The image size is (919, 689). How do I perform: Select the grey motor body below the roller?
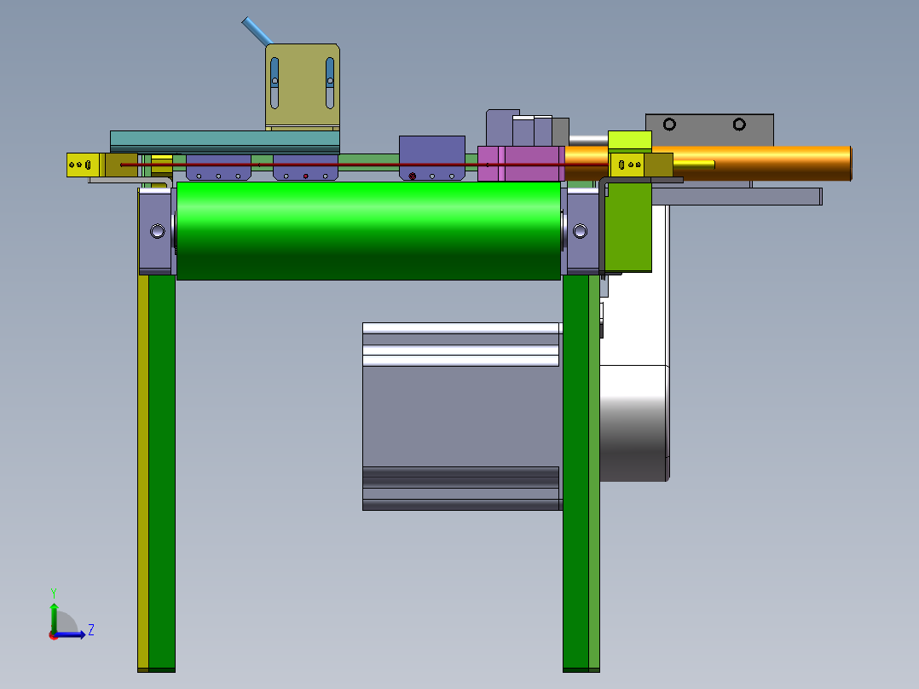coord(460,416)
